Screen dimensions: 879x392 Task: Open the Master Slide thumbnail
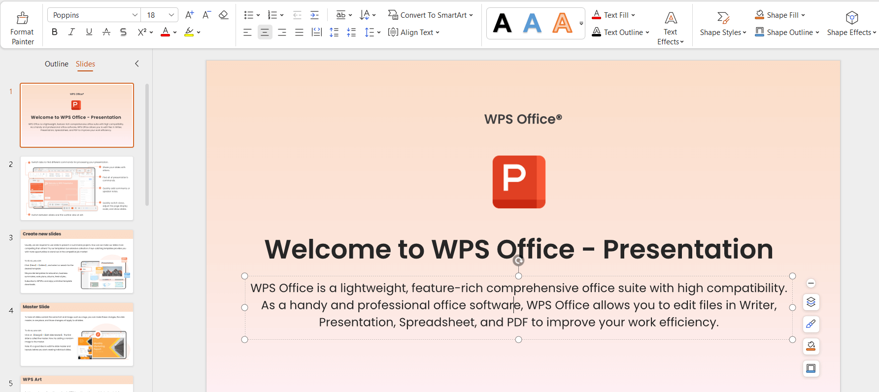pos(77,334)
